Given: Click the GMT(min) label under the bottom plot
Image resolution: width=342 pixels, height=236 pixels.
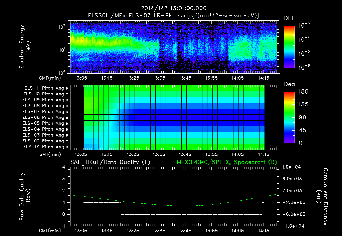Looking at the screenshot, I should (50, 231).
